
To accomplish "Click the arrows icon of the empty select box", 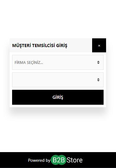I will point(98,80).
